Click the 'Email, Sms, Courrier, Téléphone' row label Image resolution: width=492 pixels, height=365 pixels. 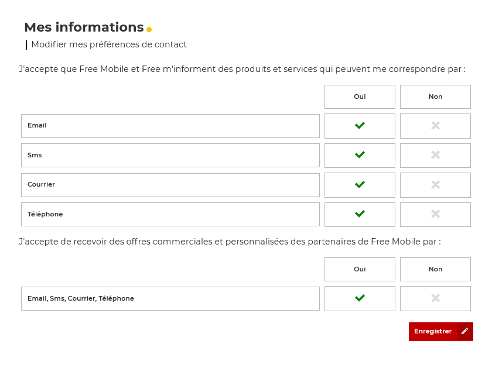[x=81, y=299]
